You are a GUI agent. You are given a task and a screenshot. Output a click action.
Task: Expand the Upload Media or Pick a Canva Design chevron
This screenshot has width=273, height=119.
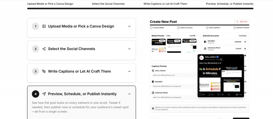point(129,26)
